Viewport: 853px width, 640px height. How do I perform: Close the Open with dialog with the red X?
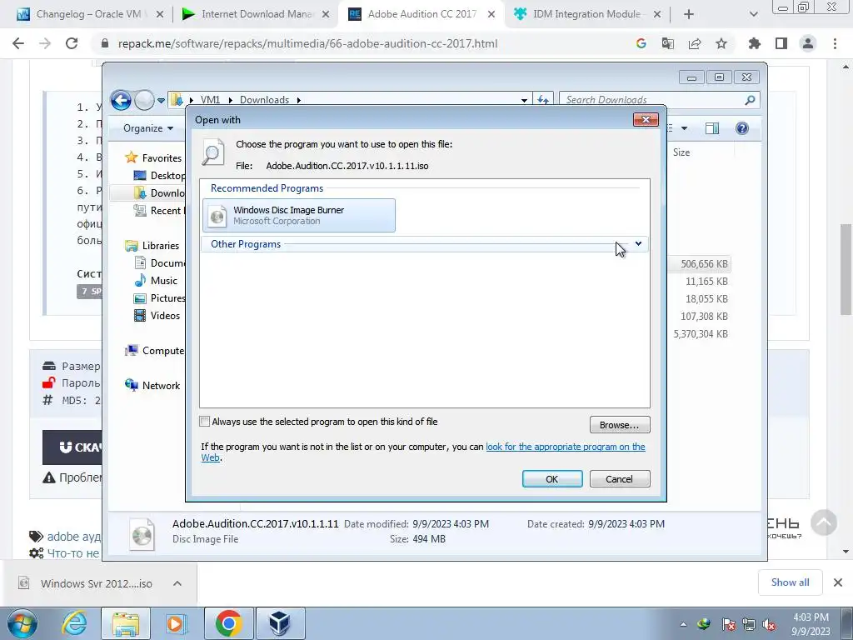click(x=646, y=120)
